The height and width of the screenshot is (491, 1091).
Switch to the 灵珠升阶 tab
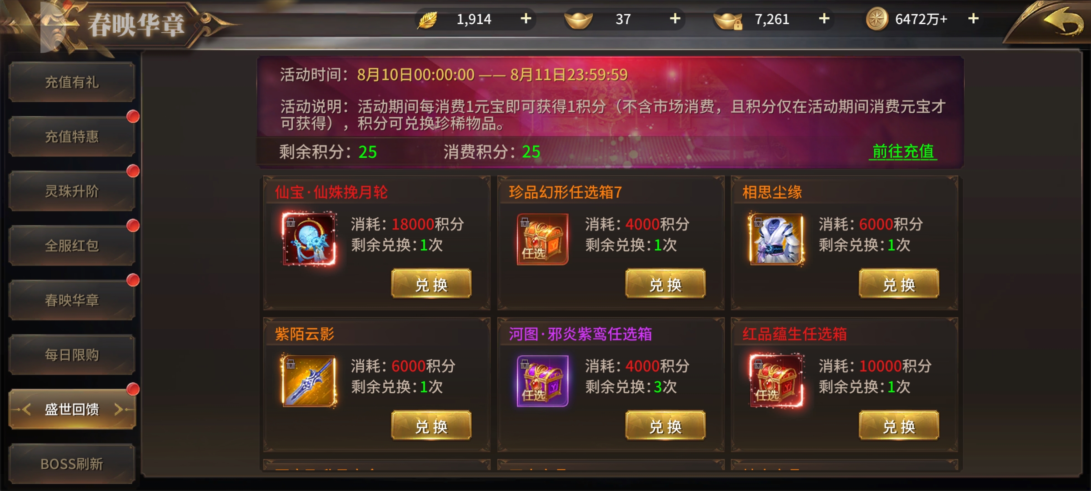click(72, 191)
